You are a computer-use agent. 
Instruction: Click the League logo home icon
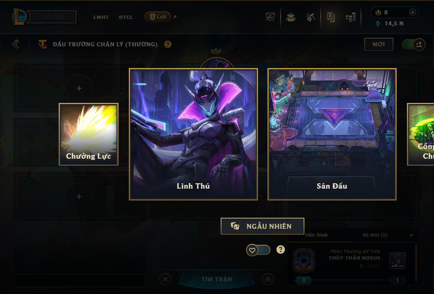click(x=19, y=16)
